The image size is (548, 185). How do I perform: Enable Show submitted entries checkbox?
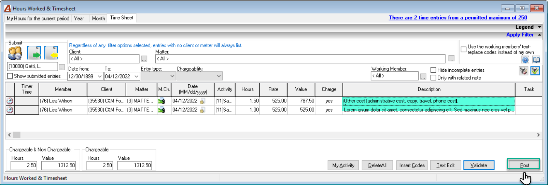click(10, 76)
